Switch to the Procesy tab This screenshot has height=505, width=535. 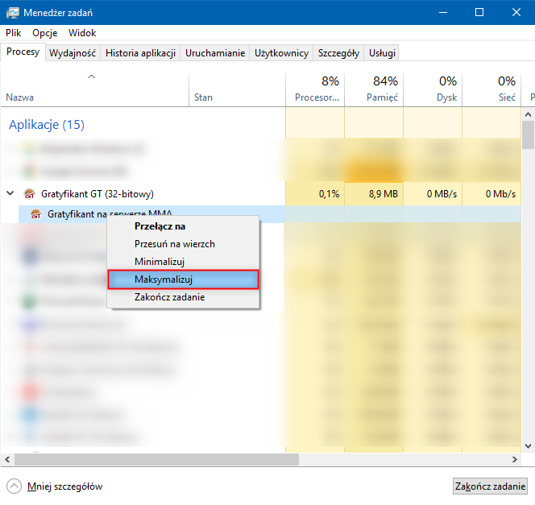tap(23, 52)
